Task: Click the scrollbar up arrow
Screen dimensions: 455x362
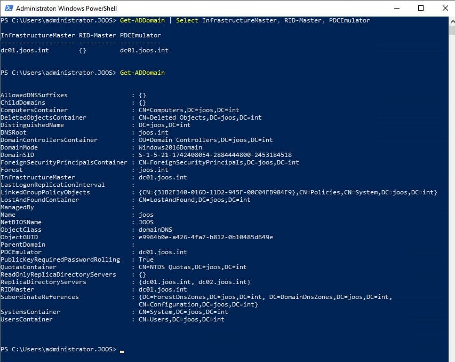Action: coord(451,20)
